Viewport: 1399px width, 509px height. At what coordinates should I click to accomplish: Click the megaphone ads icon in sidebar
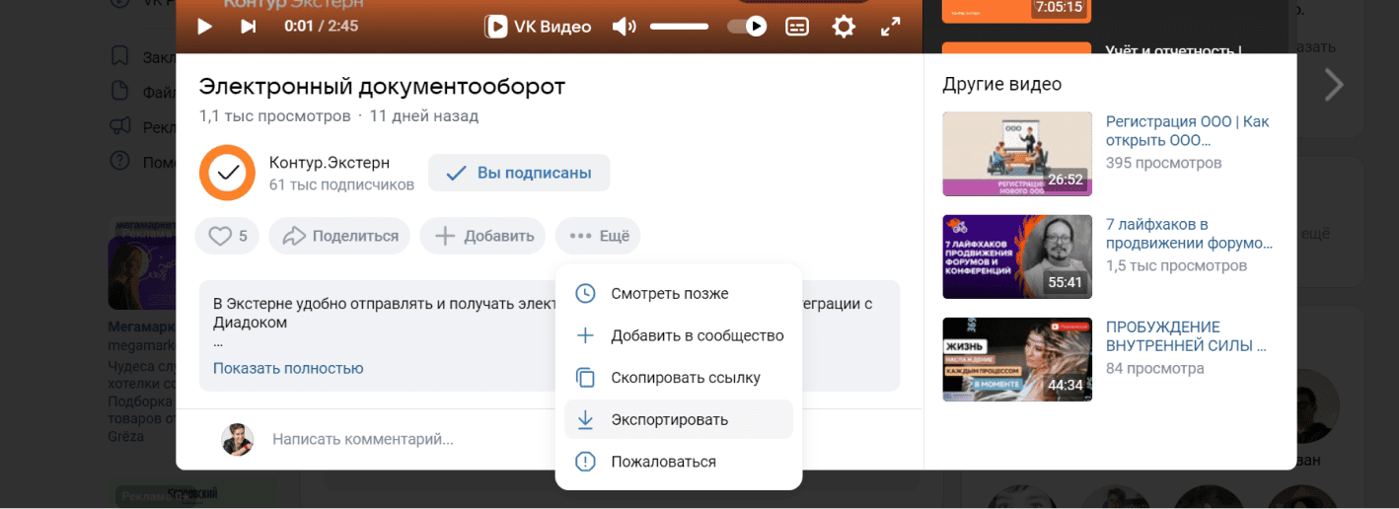(x=119, y=125)
